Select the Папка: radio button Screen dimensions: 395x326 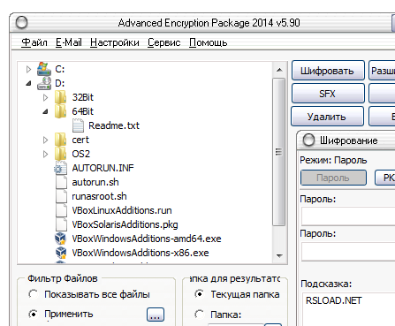200,315
